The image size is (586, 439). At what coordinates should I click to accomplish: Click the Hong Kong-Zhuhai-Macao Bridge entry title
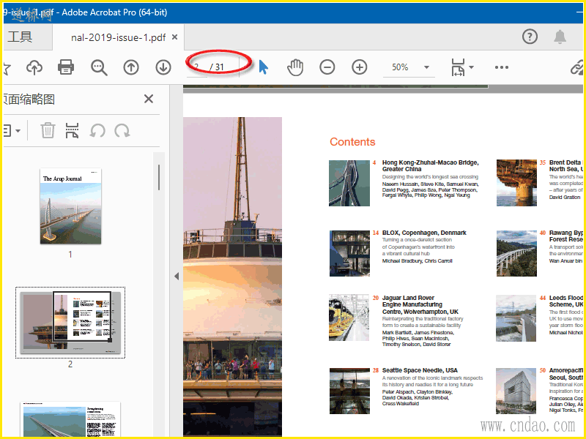pyautogui.click(x=430, y=166)
